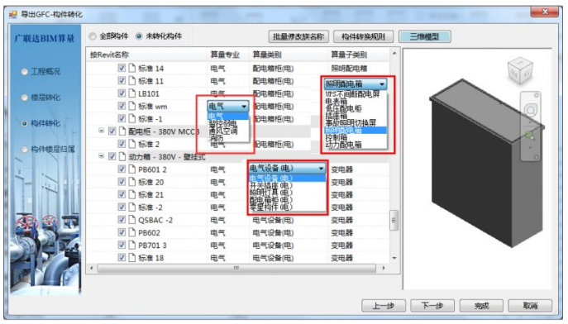Click the file icon beside 动力箱 - 380V - 壁挂式
The height and width of the screenshot is (324, 568).
click(x=122, y=156)
